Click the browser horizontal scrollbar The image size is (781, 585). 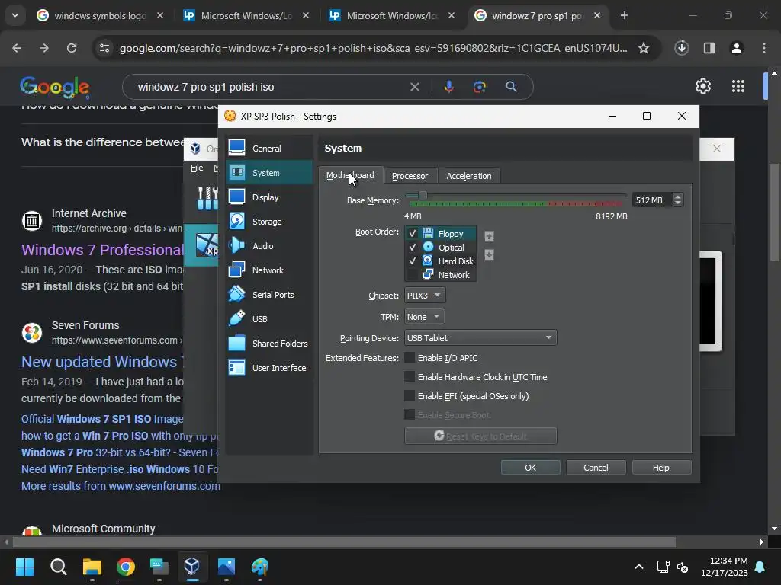click(x=344, y=542)
